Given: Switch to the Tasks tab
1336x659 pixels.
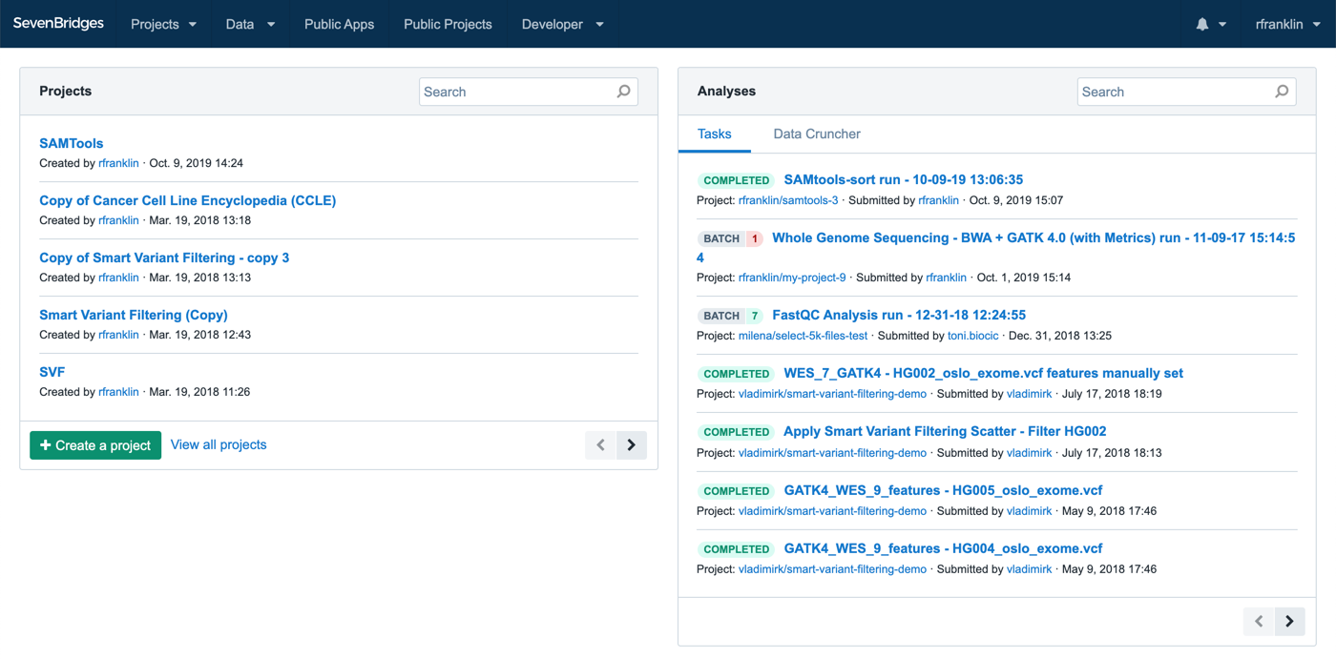Looking at the screenshot, I should coord(715,134).
